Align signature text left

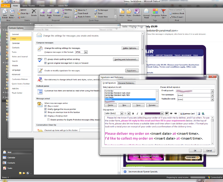[167, 114]
